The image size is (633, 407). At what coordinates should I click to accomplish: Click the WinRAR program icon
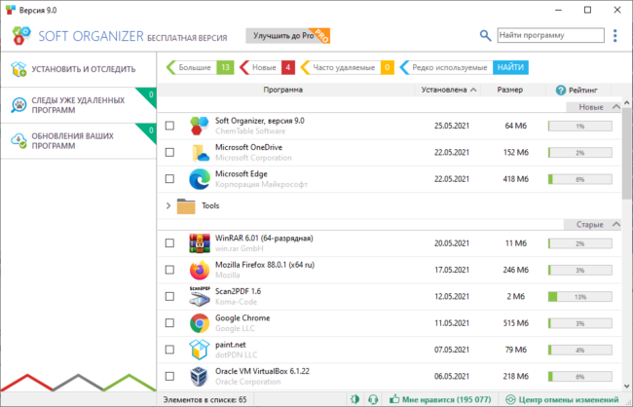click(200, 243)
